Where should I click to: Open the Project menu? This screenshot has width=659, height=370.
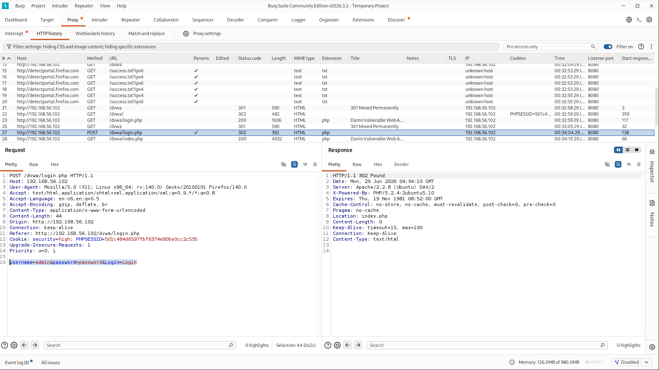(x=38, y=6)
